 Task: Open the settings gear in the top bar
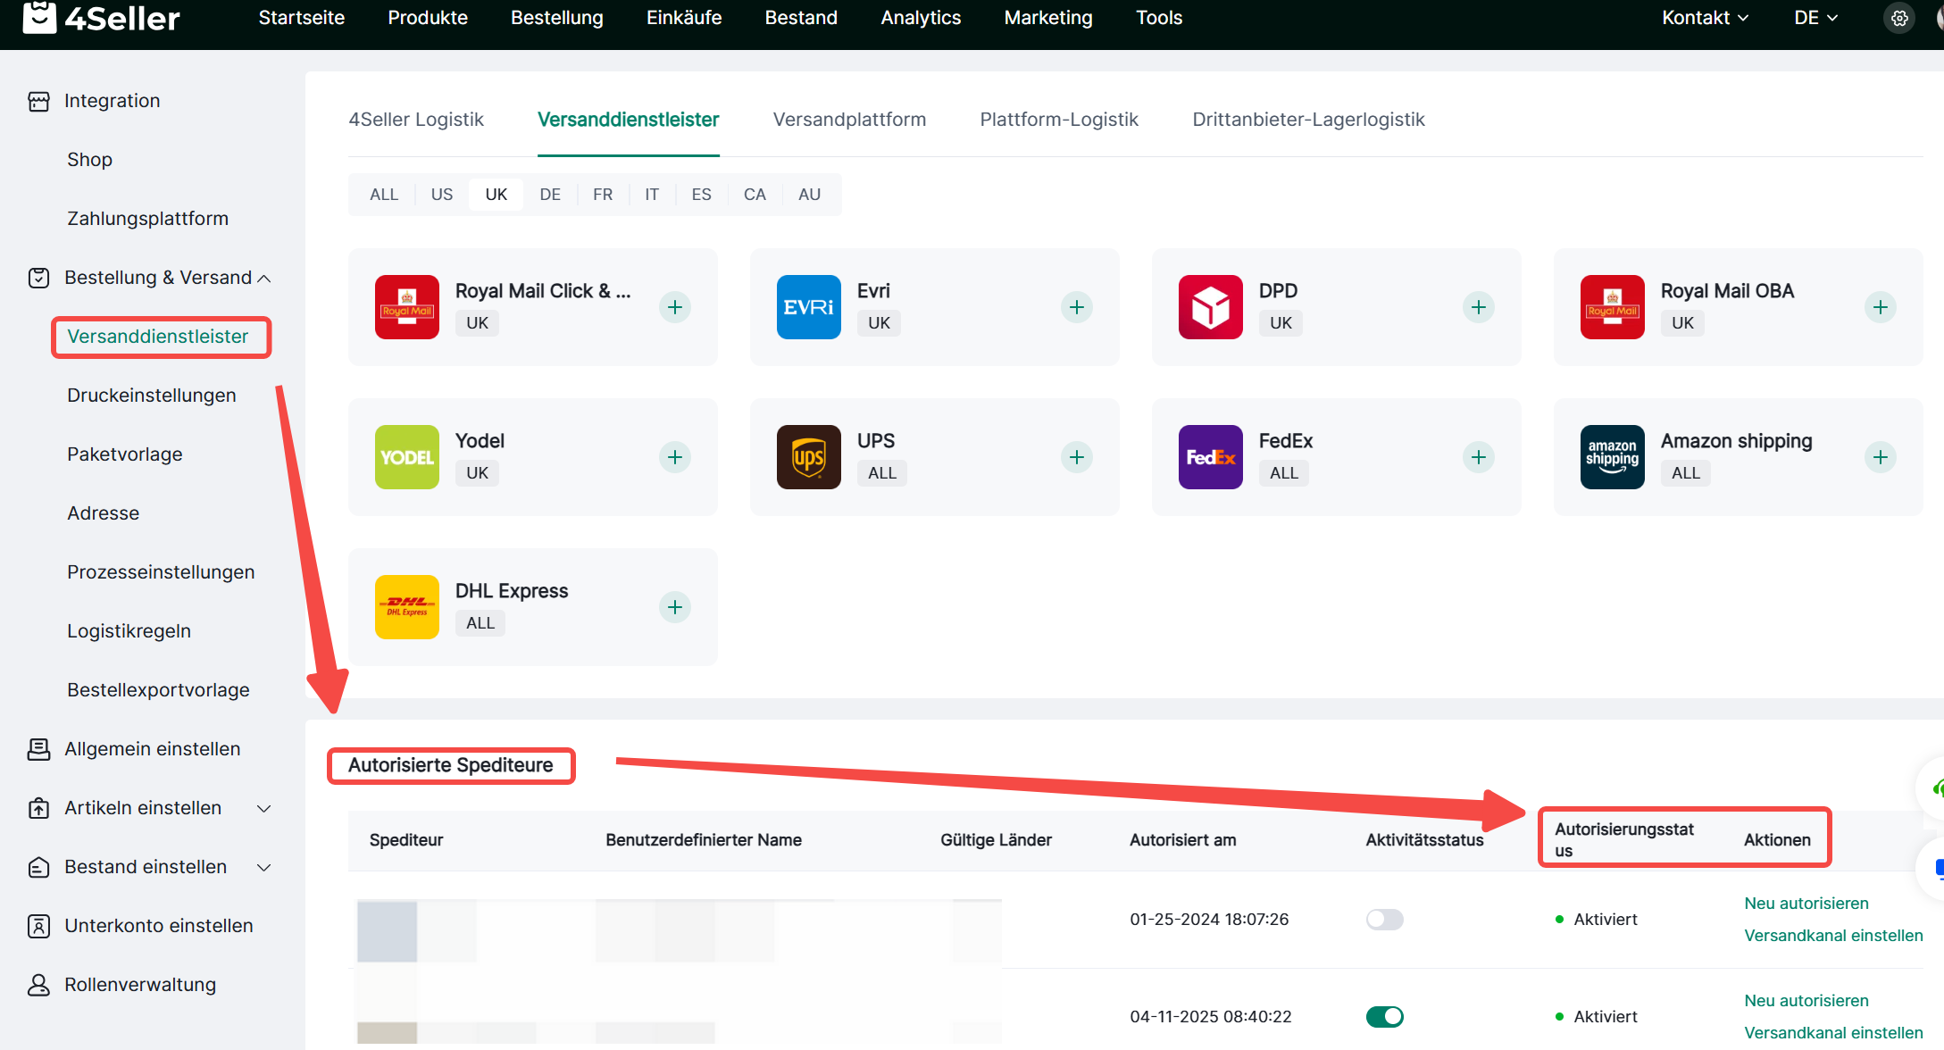(1899, 18)
